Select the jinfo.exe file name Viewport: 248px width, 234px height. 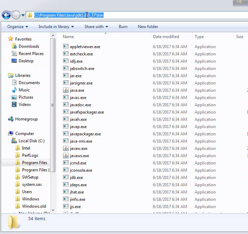[78, 199]
